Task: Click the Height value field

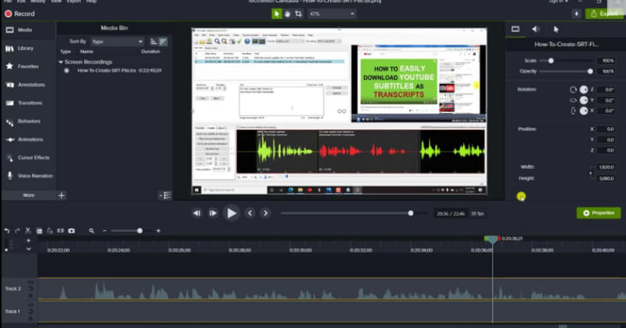Action: click(606, 179)
